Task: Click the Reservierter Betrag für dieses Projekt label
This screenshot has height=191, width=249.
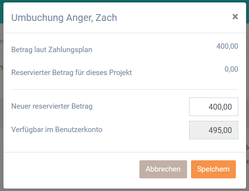Action: [72, 73]
